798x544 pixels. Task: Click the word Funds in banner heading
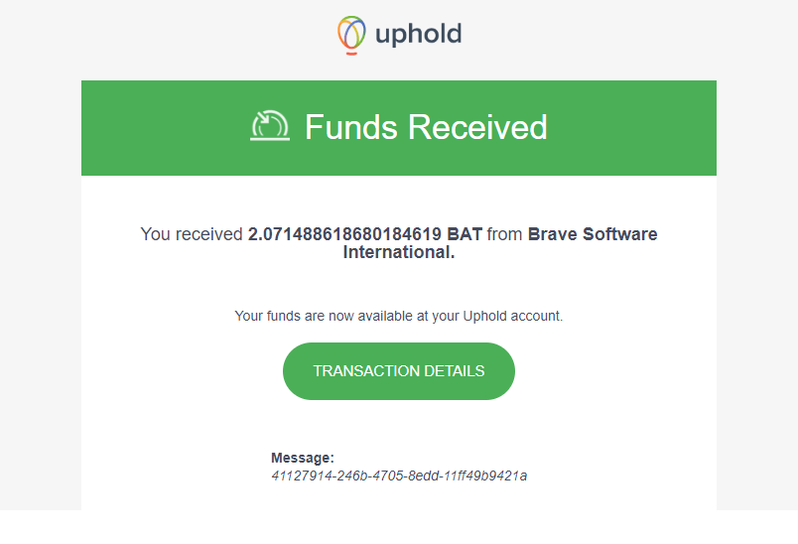(x=351, y=127)
